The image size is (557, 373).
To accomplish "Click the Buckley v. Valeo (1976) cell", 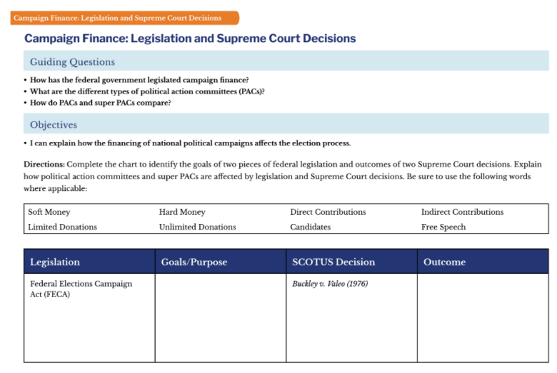I will pos(330,284).
